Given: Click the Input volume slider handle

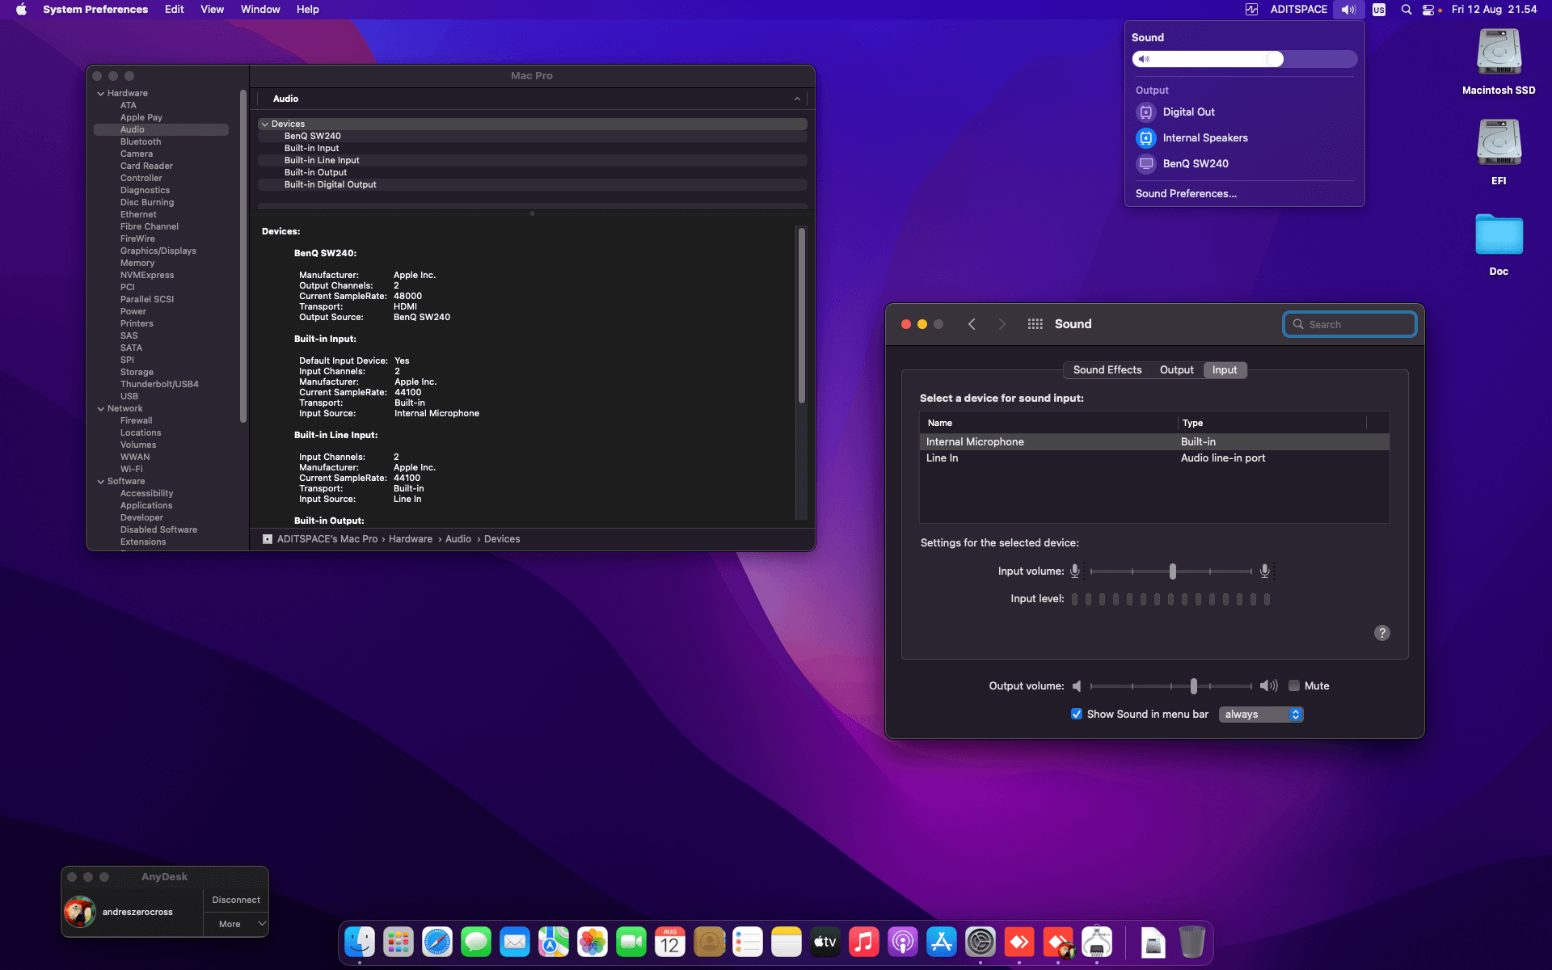Looking at the screenshot, I should [x=1173, y=571].
